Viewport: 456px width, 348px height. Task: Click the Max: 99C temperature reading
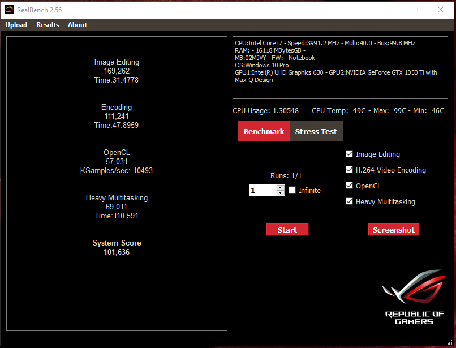(x=390, y=111)
